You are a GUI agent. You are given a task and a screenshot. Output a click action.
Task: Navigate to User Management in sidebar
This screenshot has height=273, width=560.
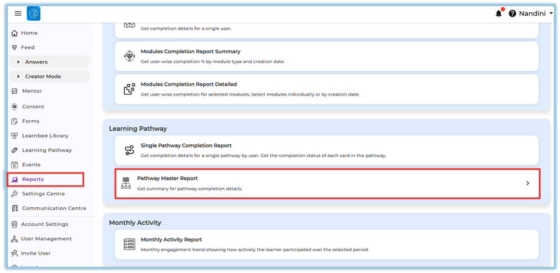(46, 239)
